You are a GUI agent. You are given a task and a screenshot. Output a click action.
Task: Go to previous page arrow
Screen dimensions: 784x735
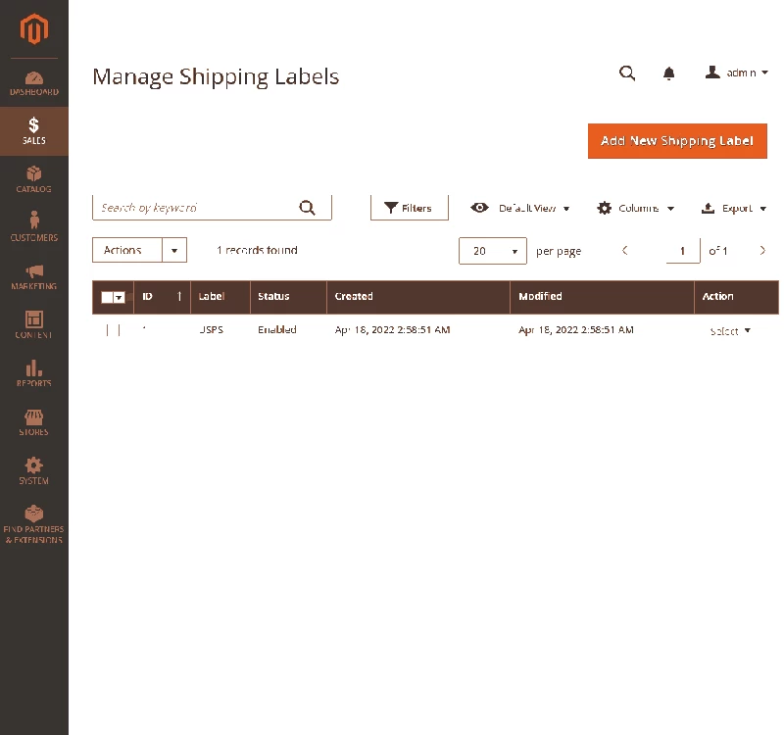[x=624, y=251]
